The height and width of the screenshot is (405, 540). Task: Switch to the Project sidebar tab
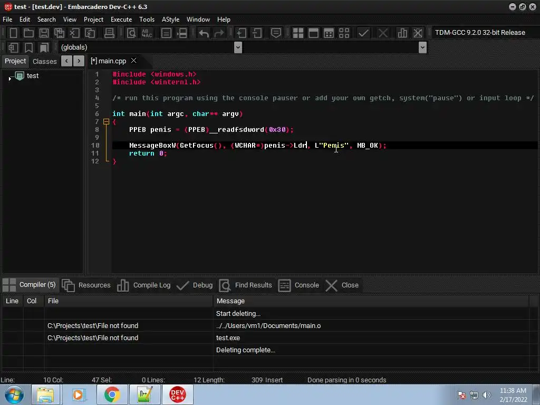[15, 61]
